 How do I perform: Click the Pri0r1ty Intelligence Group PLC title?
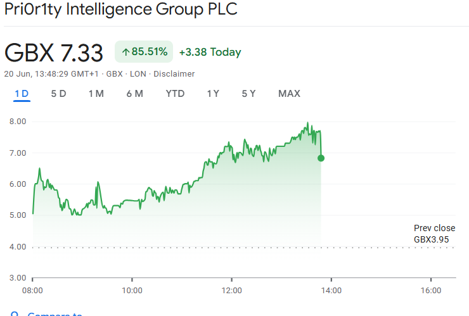[120, 11]
